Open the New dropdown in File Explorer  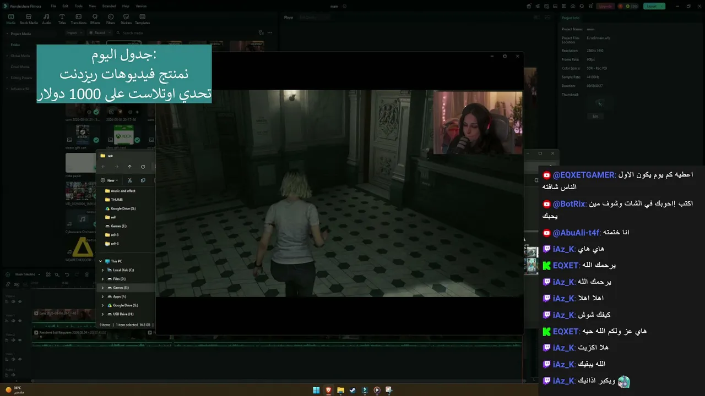coord(110,180)
